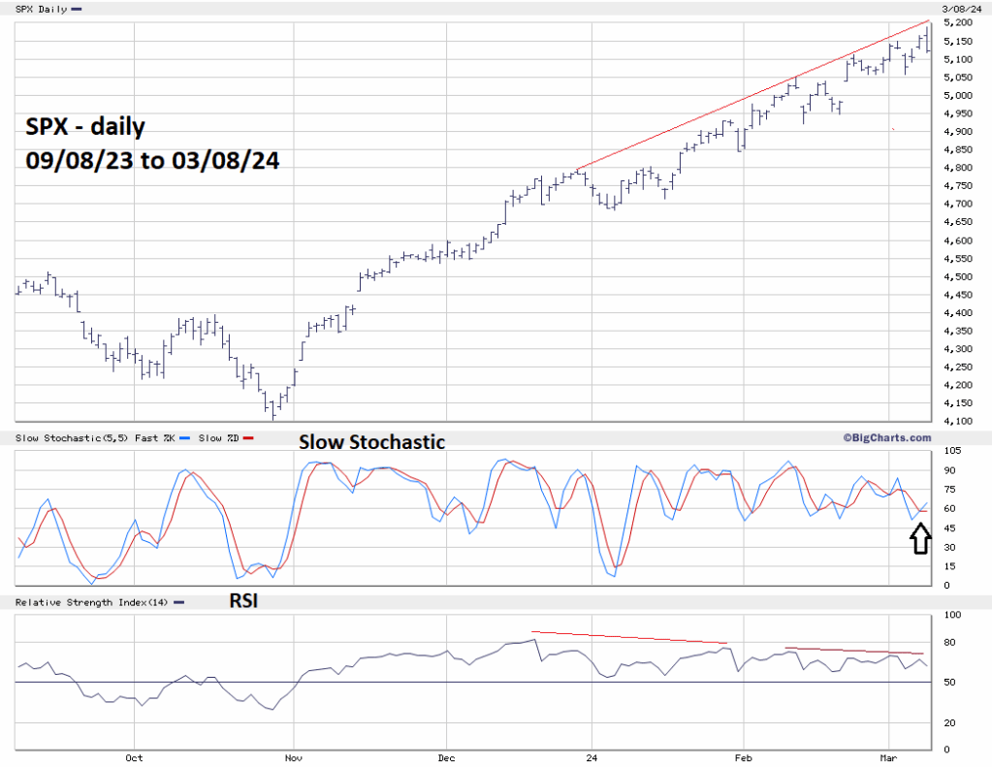992x767 pixels.
Task: Click the bold 'RSI' heading
Action: click(243, 602)
